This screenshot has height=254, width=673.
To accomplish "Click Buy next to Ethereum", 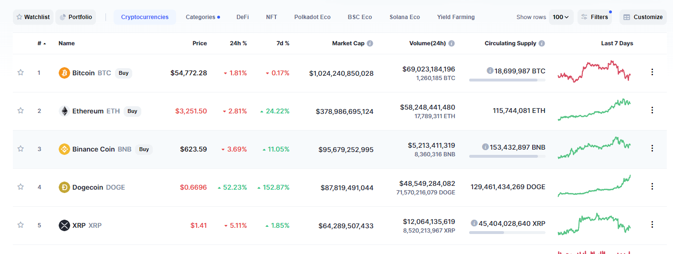I will [x=132, y=111].
